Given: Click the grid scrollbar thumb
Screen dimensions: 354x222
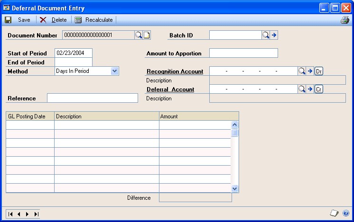Looking at the screenshot, I should (234, 133).
